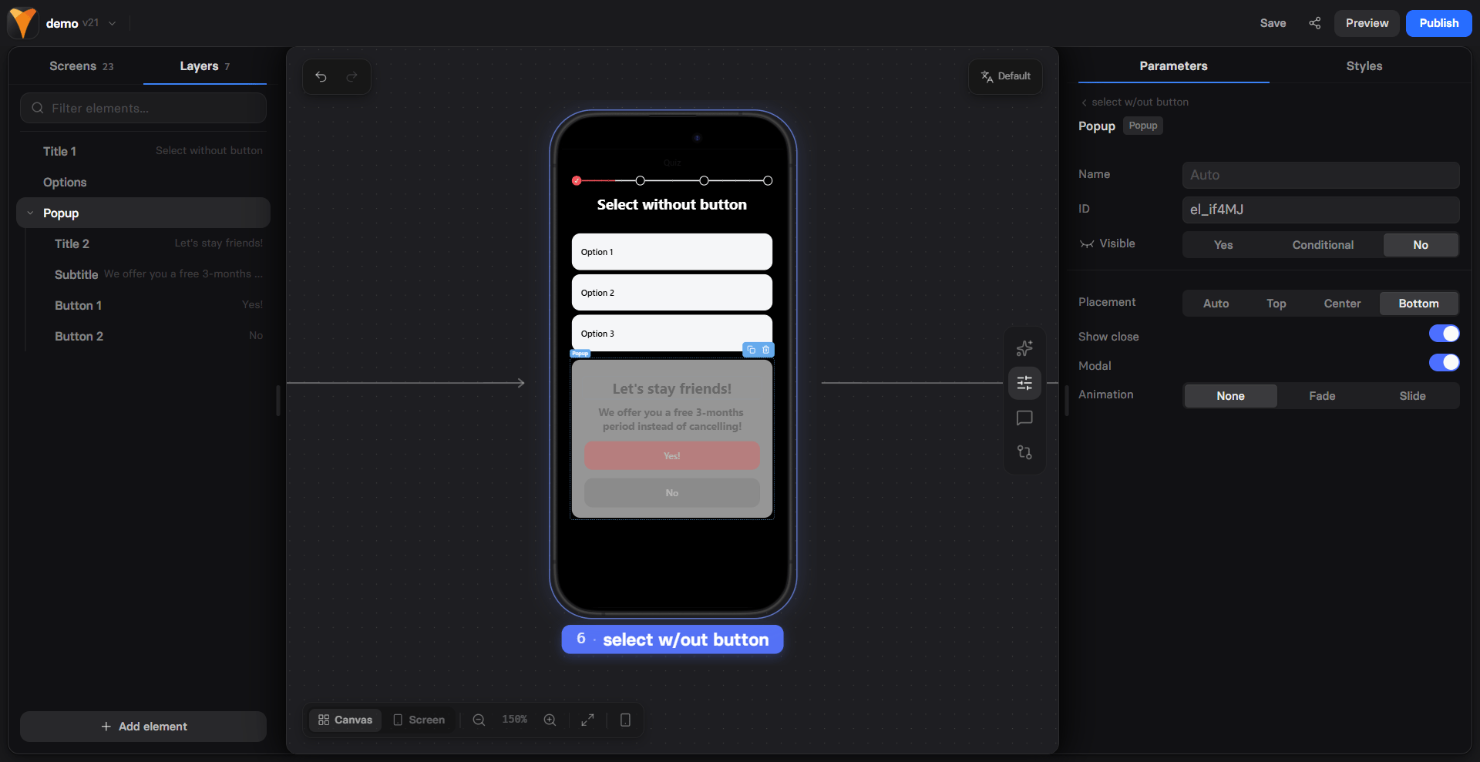
Task: Open the AI sparkle tool
Action: [x=1024, y=348]
